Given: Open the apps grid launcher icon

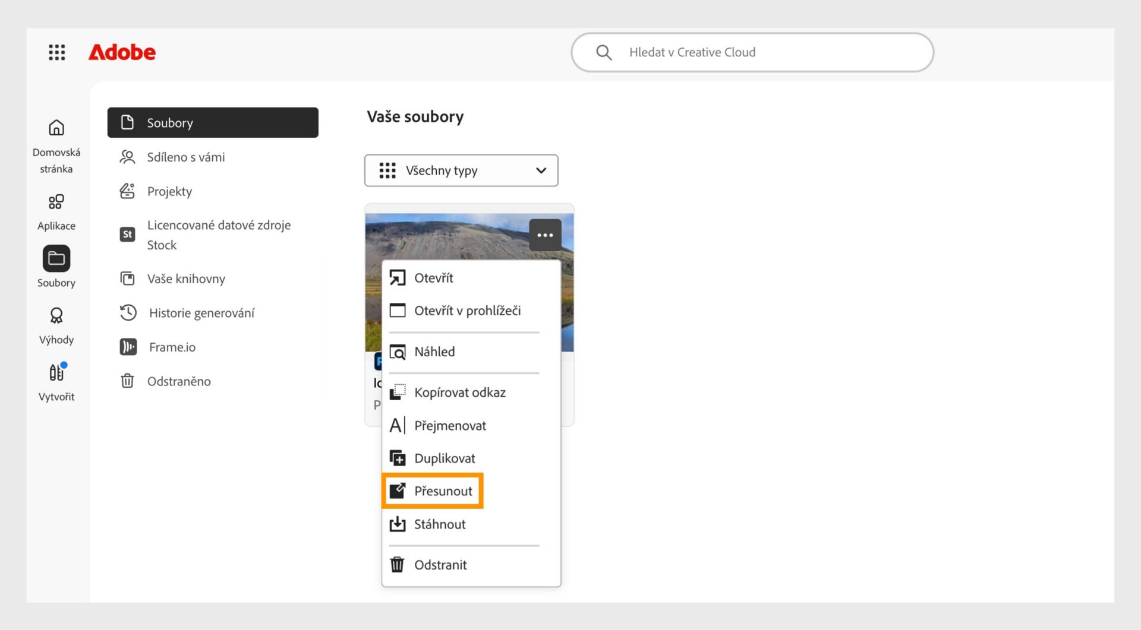Looking at the screenshot, I should (x=56, y=52).
